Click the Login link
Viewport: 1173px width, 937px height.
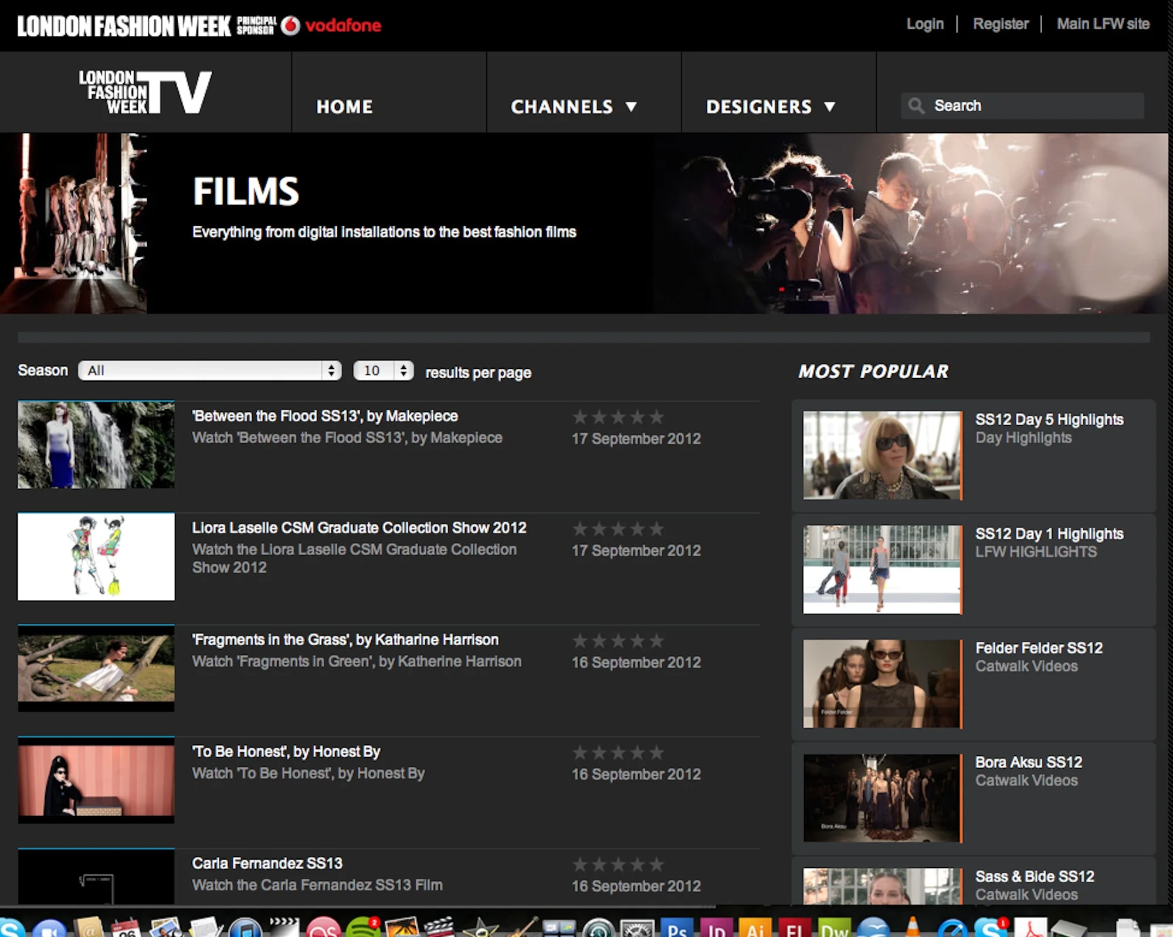925,24
